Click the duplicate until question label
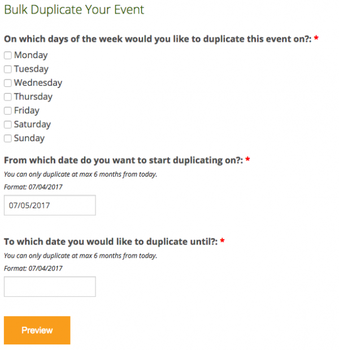This screenshot has width=339, height=350. [x=111, y=242]
